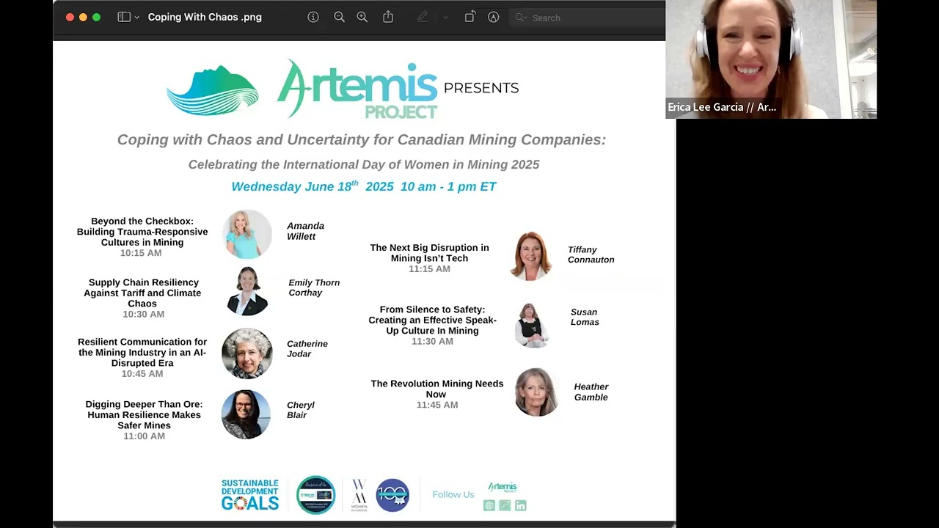Select Erica Lee Garcia's video tile
Screen dimensions: 939x528
point(771,59)
